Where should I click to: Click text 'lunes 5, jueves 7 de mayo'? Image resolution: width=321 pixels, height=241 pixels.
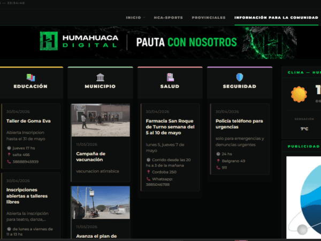(165, 148)
